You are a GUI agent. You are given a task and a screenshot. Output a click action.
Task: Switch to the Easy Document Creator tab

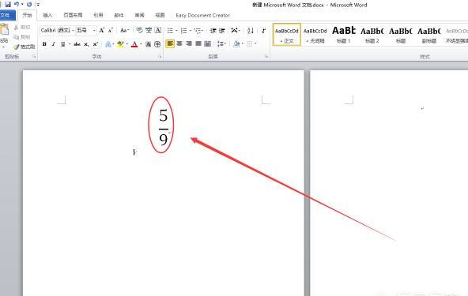(x=202, y=15)
